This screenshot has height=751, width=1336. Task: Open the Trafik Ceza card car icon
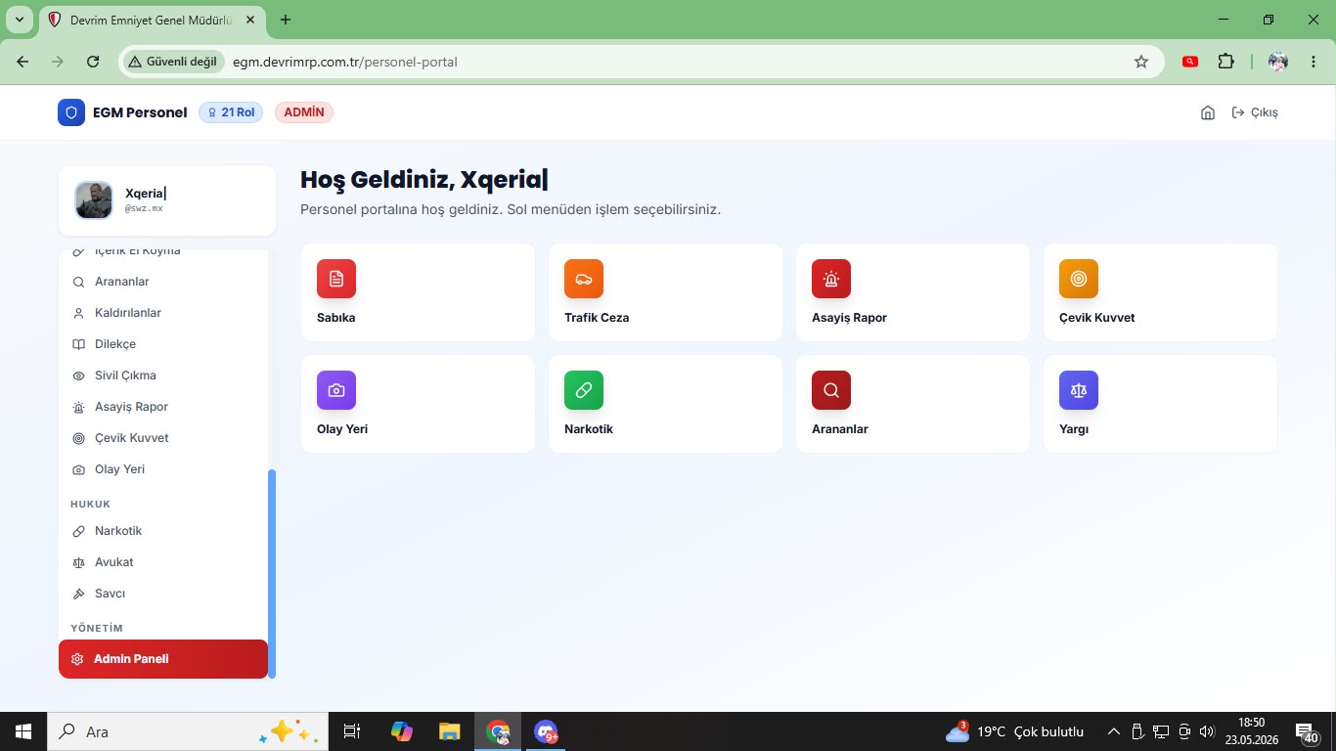(x=584, y=279)
